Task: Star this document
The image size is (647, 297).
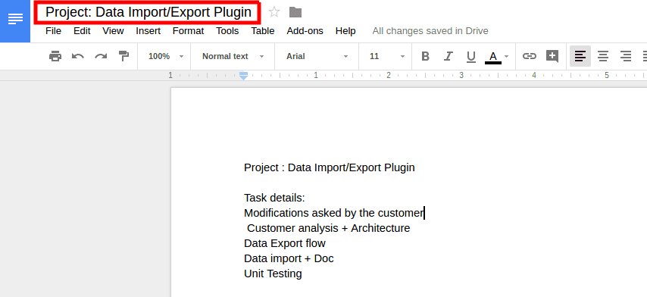Action: click(274, 12)
